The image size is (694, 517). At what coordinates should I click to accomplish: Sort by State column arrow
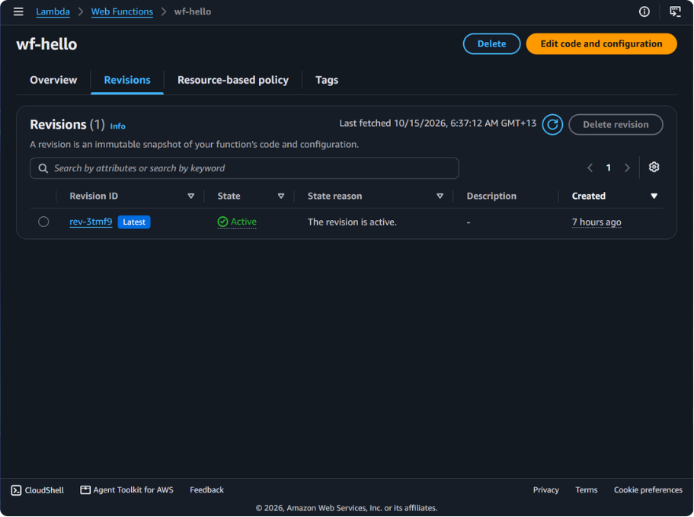[280, 196]
